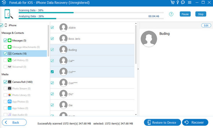Toggle the Camera Roll (1460) checkbox

(x=5, y=82)
